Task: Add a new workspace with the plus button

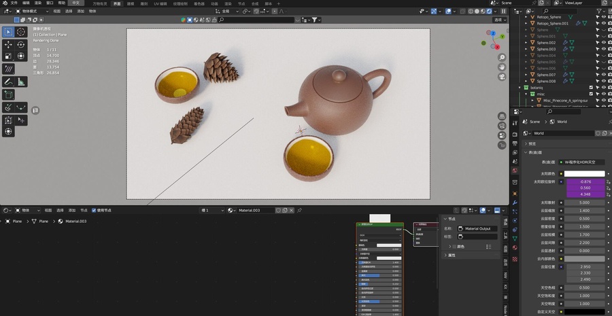Action: 278,3
